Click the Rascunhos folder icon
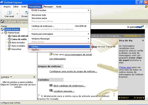 click(x=9, y=49)
